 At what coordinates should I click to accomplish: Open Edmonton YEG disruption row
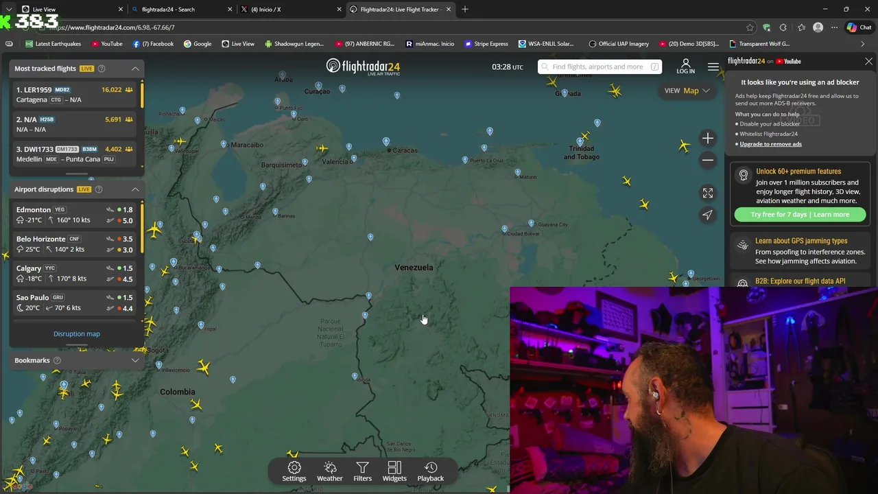pos(75,215)
